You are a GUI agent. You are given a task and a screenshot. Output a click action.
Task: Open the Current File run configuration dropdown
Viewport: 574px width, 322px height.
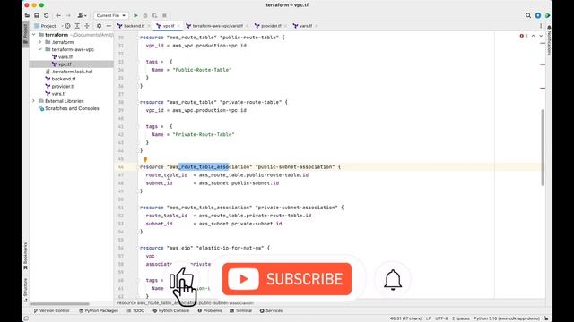coord(111,16)
